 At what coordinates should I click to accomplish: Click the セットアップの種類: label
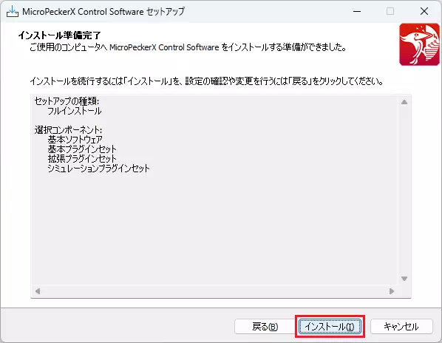tap(67, 101)
